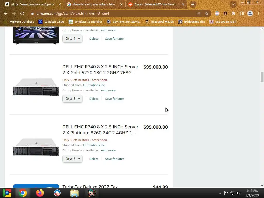Image resolution: width=264 pixels, height=198 pixels.
Task: Click the scrollbar up arrow
Action: (x=262, y=29)
